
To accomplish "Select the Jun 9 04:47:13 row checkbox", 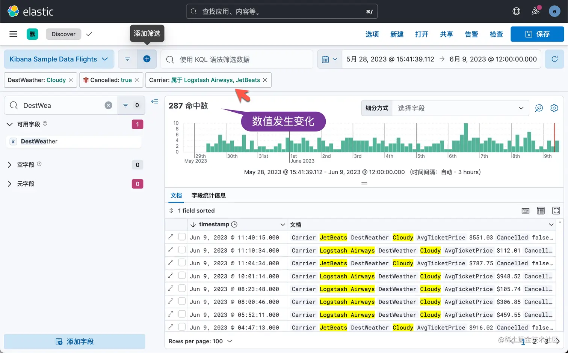I will (x=182, y=327).
